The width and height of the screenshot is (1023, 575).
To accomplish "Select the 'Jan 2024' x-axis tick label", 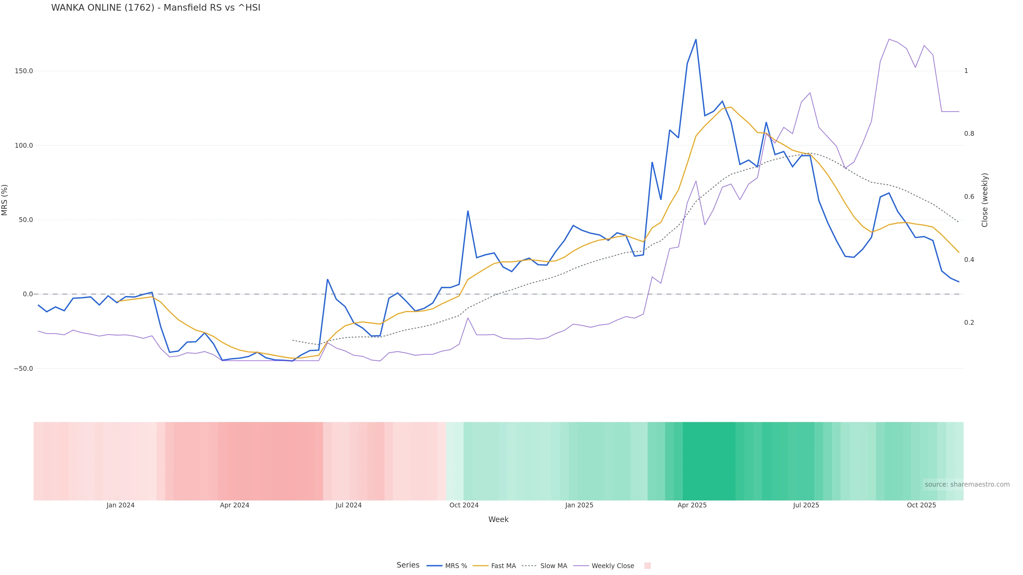I will (120, 505).
